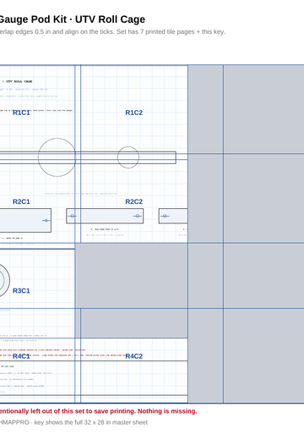Select the concentric ring drawing near R3C1
The width and height of the screenshot is (304, 440).
(3, 280)
